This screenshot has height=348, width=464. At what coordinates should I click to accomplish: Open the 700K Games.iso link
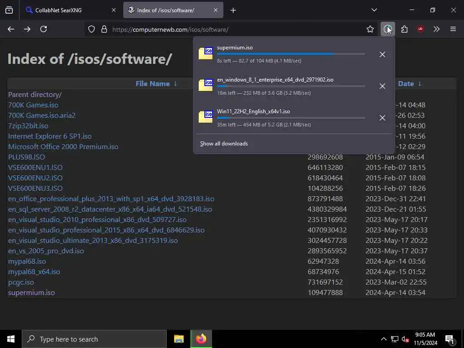tap(33, 105)
